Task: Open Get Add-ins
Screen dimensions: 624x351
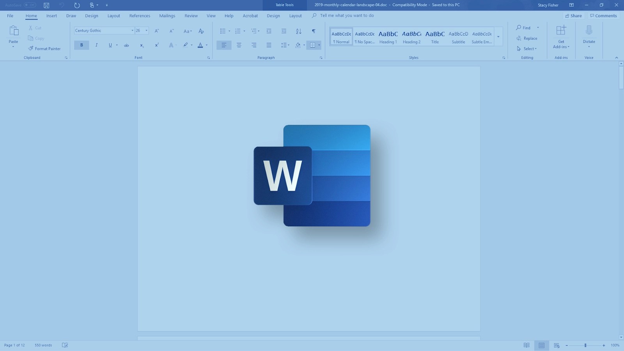Action: point(561,37)
